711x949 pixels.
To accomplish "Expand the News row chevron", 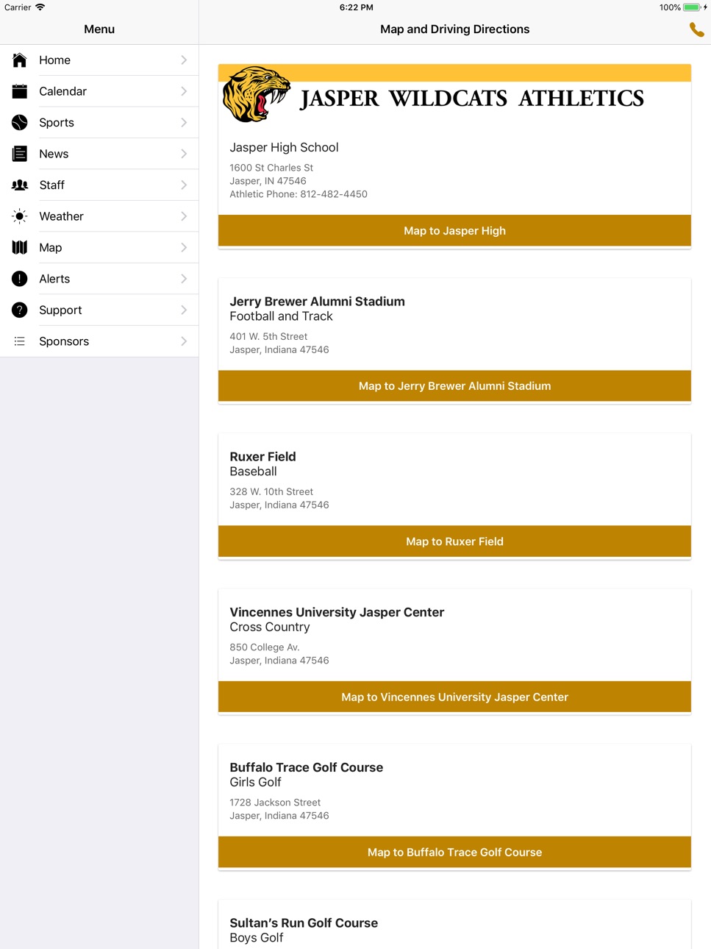I will [184, 154].
